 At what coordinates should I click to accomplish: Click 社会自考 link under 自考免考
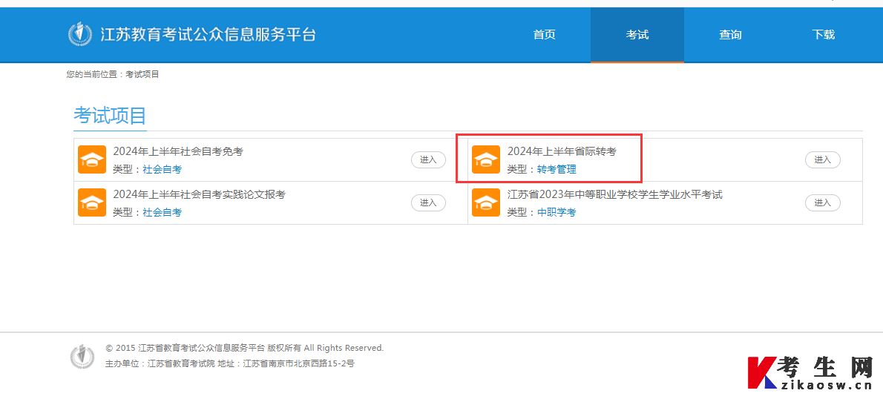pyautogui.click(x=163, y=169)
